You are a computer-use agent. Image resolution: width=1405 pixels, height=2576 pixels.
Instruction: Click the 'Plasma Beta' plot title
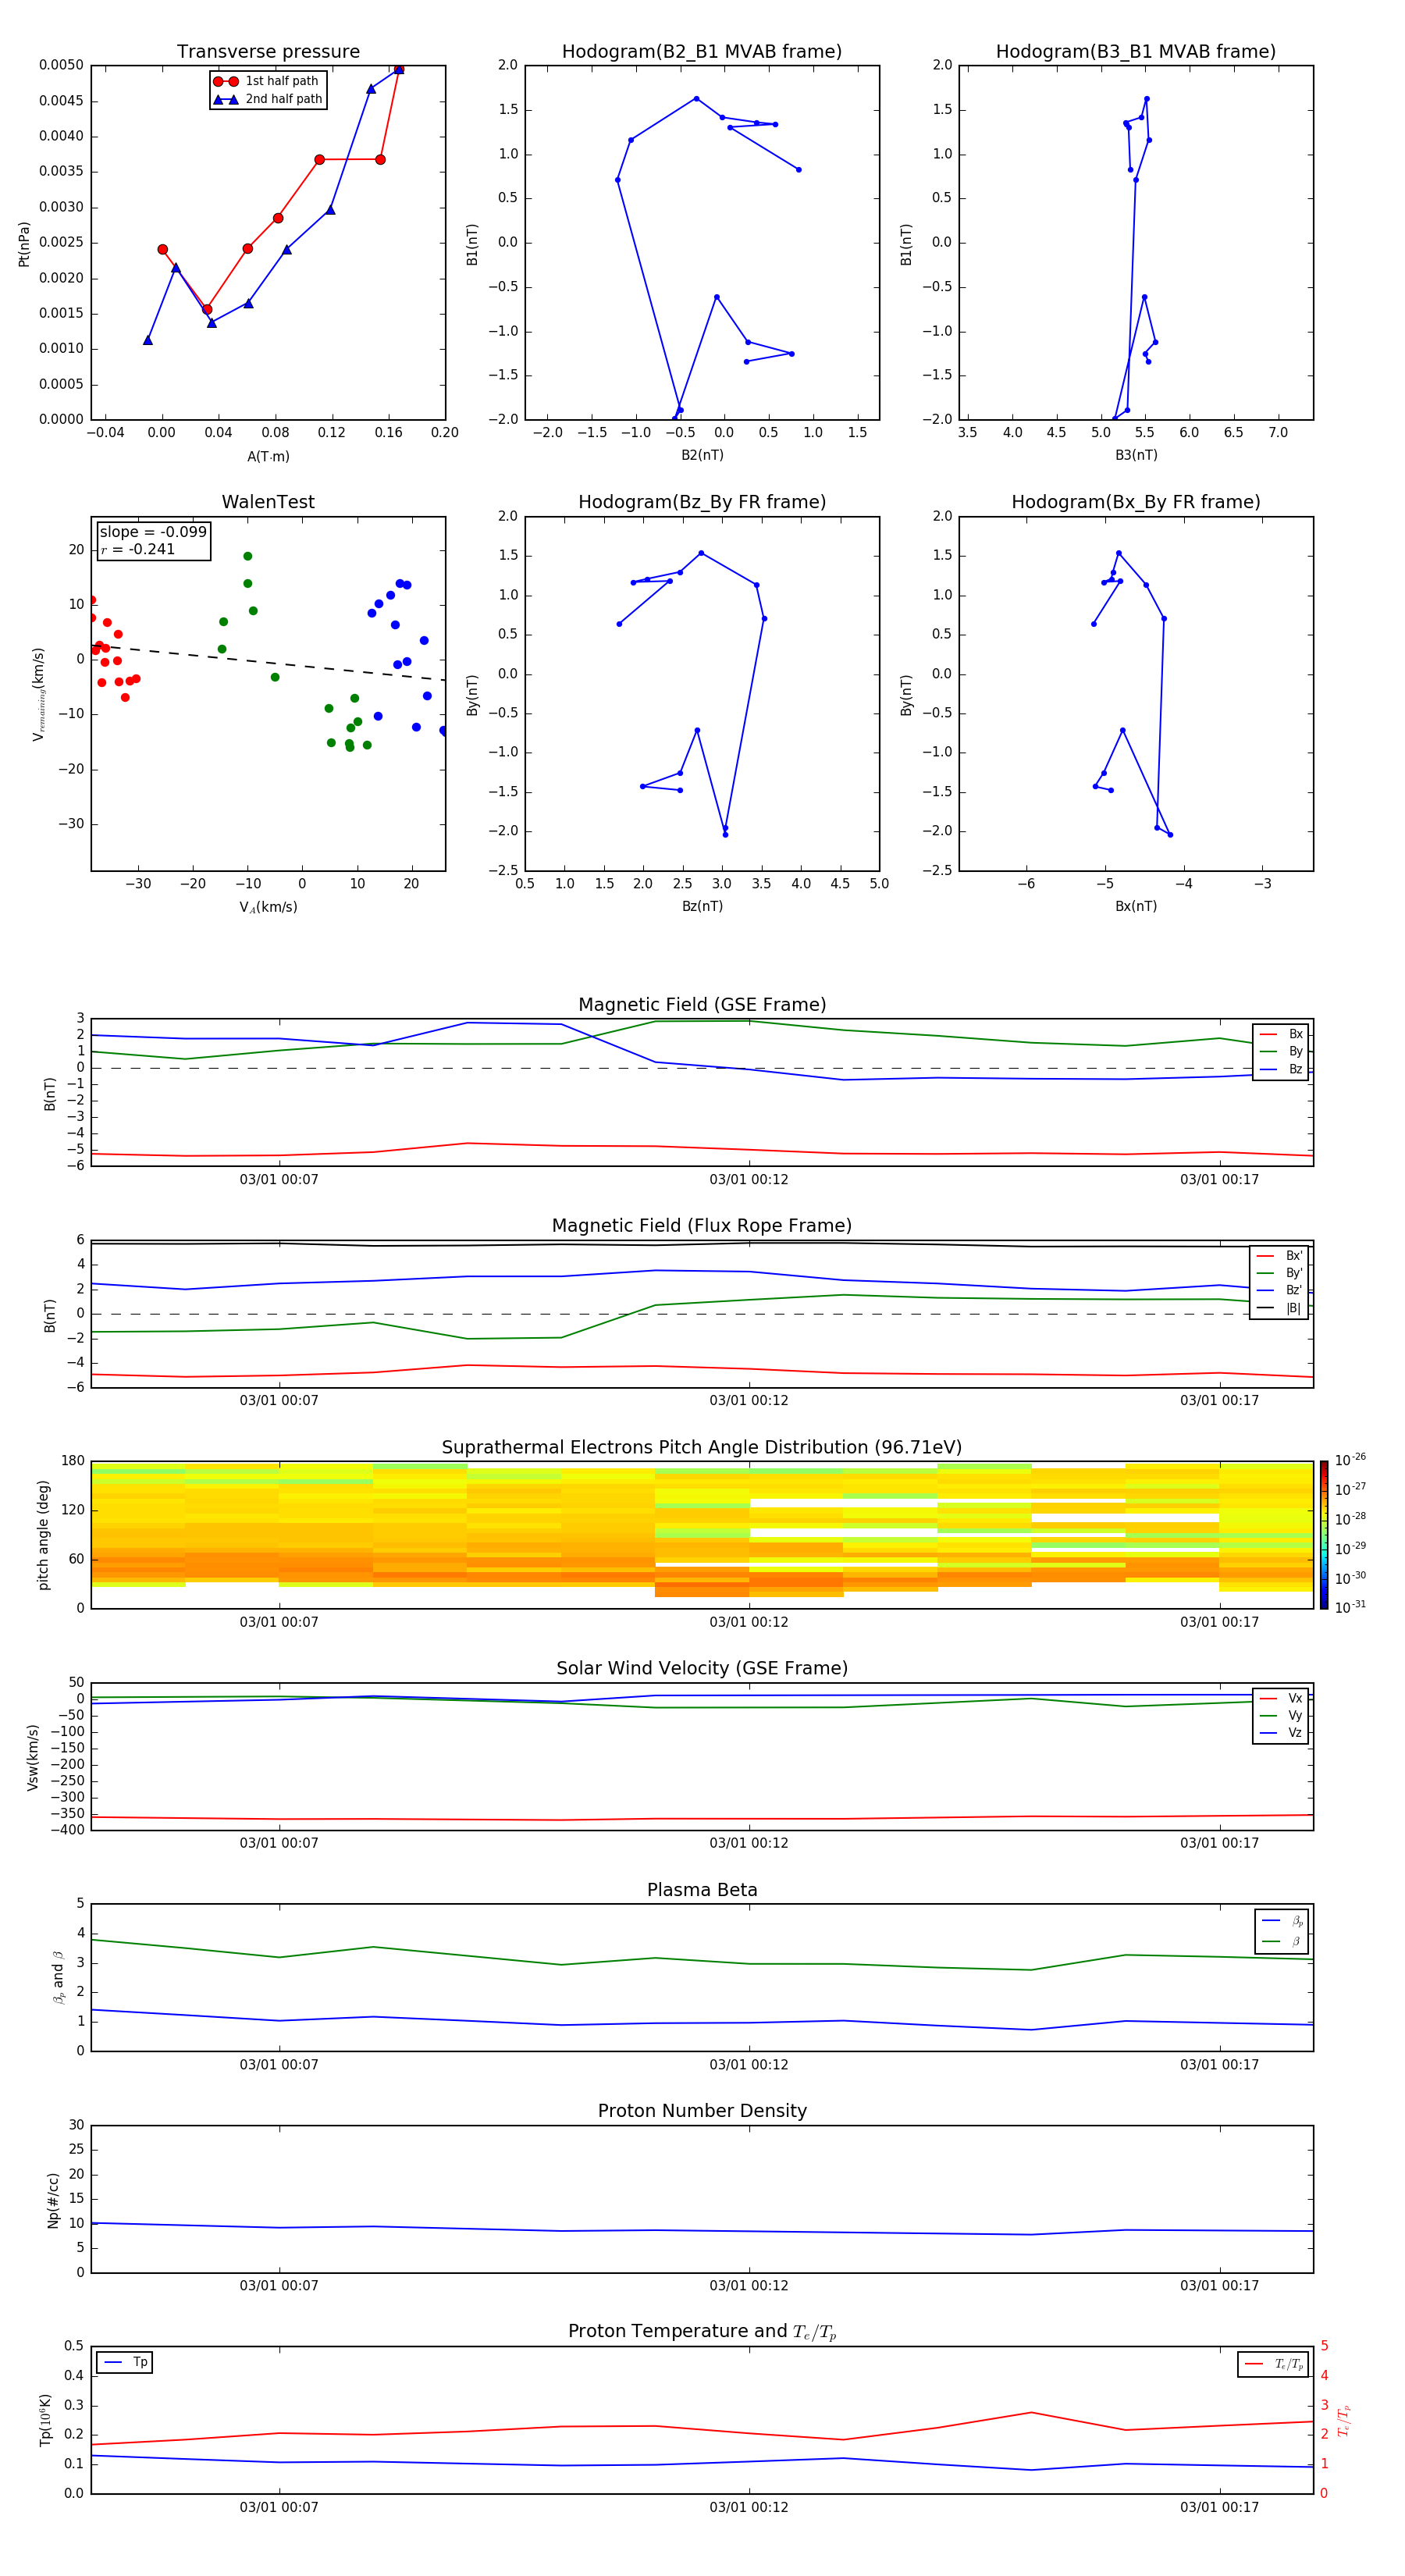702,1890
